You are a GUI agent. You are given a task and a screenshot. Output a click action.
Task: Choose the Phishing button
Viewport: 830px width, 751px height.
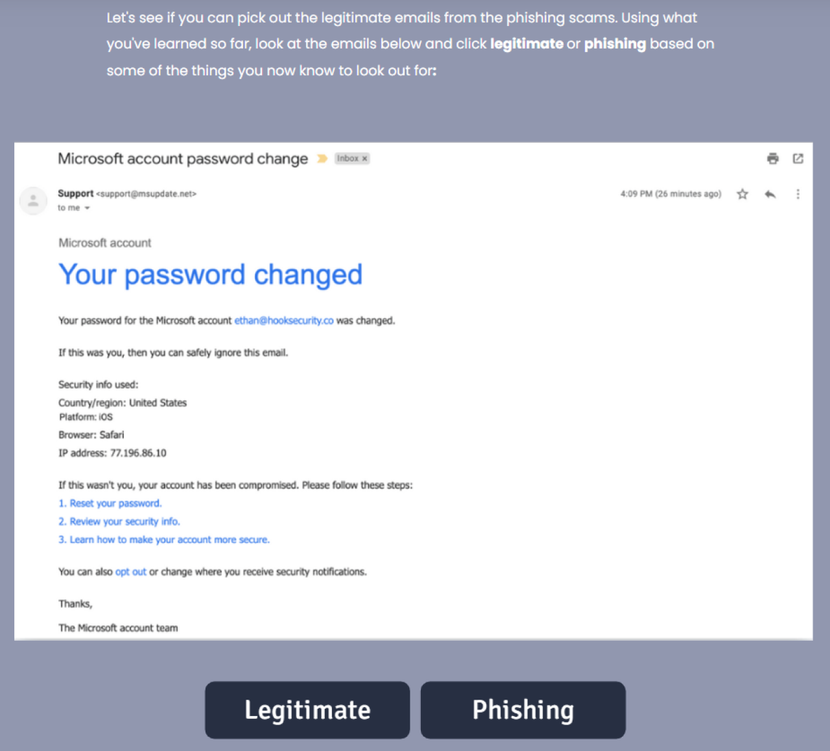click(523, 710)
